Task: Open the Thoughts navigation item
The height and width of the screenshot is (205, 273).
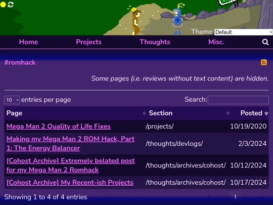Action: pyautogui.click(x=155, y=42)
